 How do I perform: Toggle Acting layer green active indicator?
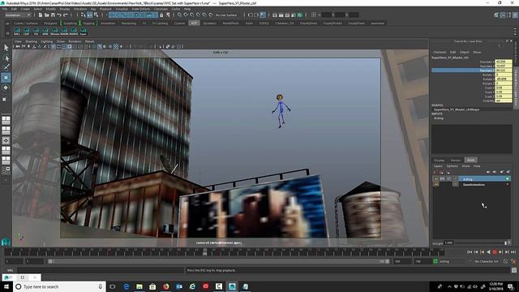tap(508, 178)
